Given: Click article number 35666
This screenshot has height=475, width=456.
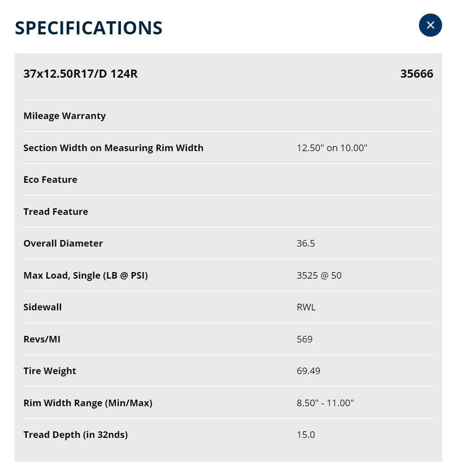Looking at the screenshot, I should point(417,73).
